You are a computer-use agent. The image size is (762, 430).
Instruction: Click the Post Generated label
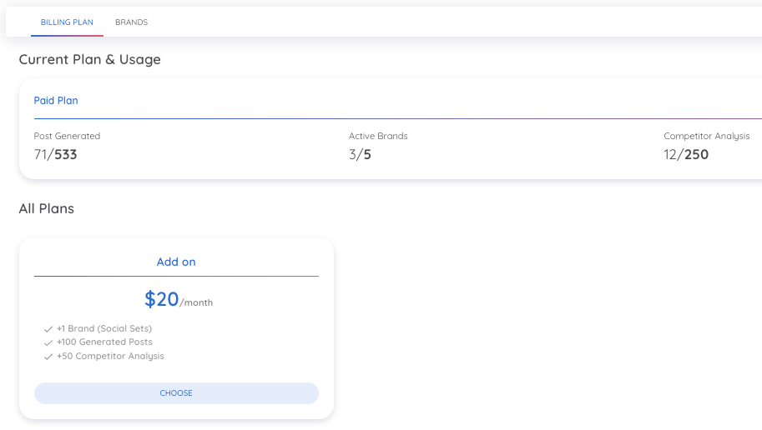(67, 136)
